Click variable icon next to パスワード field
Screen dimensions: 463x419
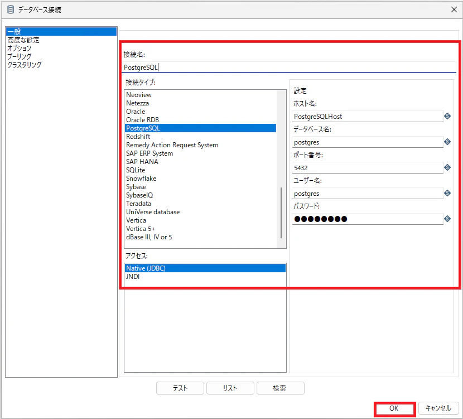coord(447,219)
